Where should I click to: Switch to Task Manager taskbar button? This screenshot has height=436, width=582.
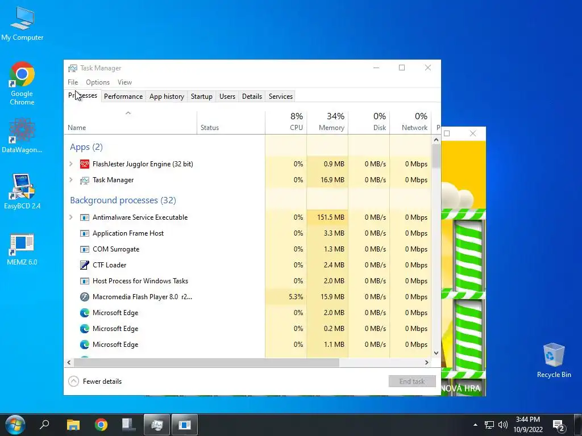tap(157, 425)
